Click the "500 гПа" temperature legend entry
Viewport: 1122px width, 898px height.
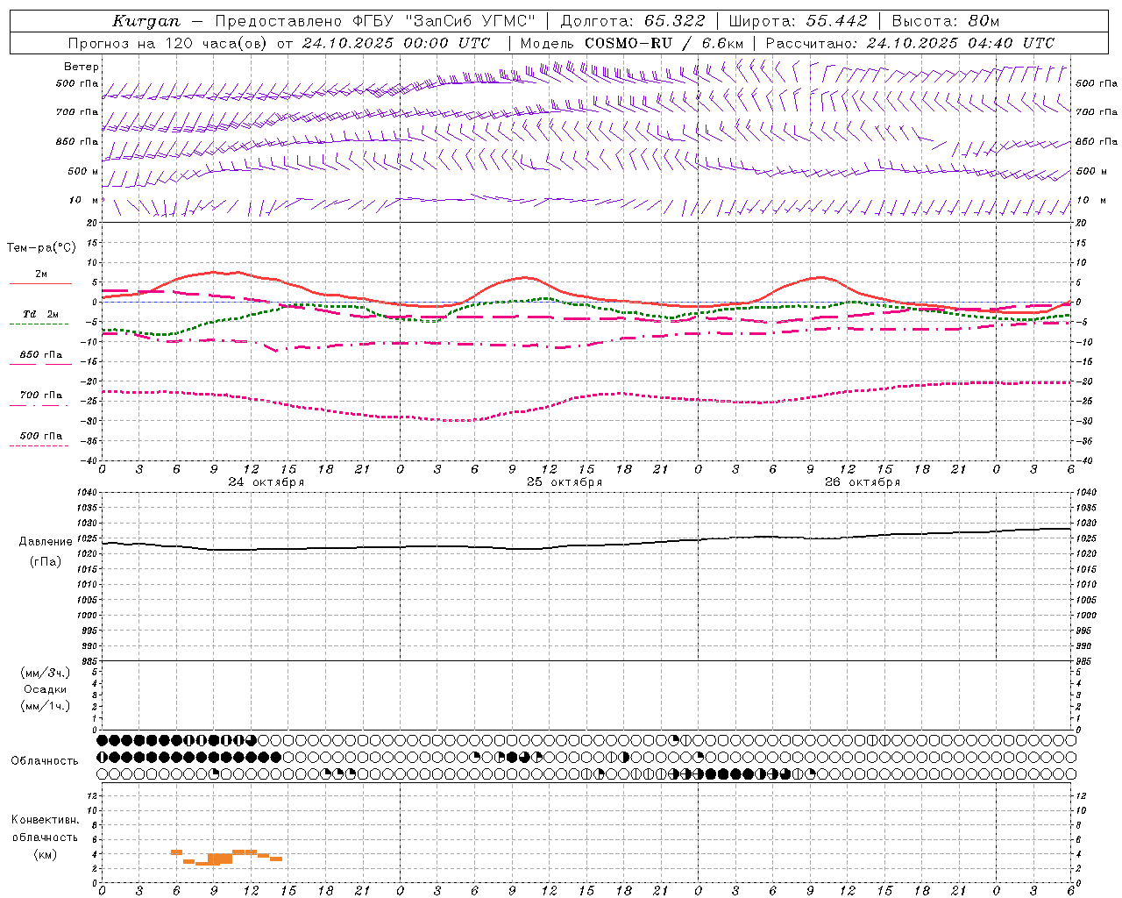(x=40, y=436)
